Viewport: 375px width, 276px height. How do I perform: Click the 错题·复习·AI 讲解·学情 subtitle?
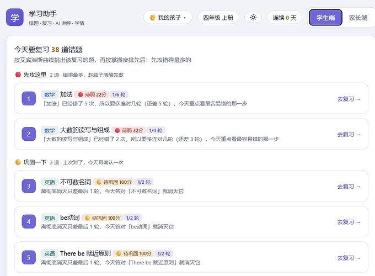[x=56, y=23]
